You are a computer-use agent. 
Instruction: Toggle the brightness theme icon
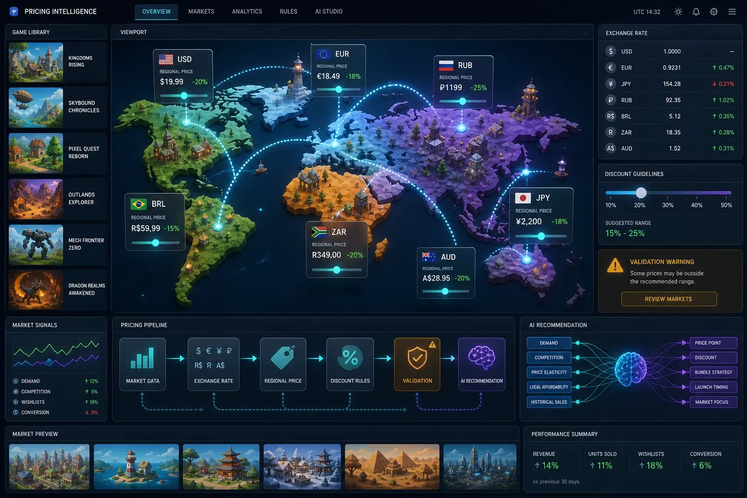(678, 12)
